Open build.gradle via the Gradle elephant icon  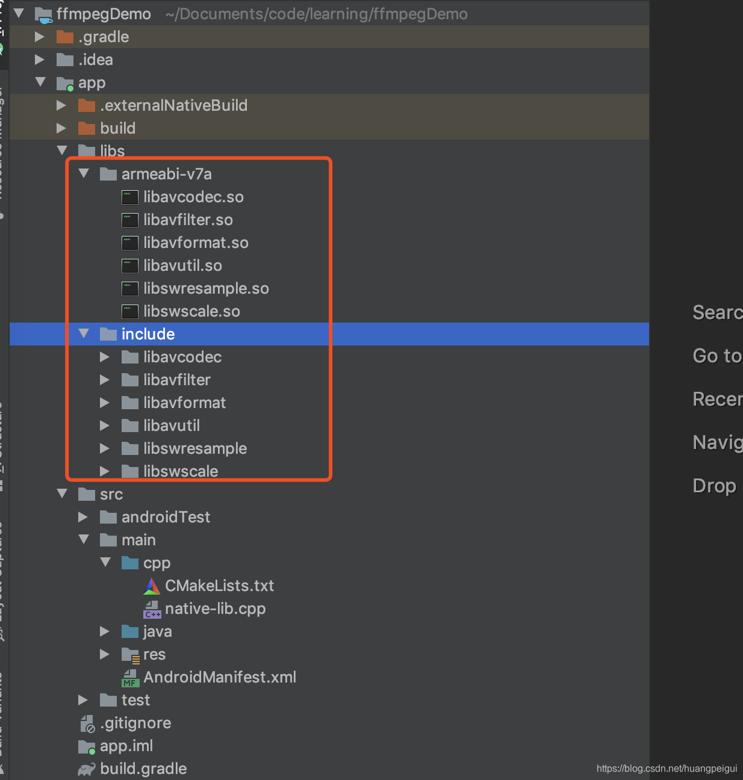[x=88, y=769]
